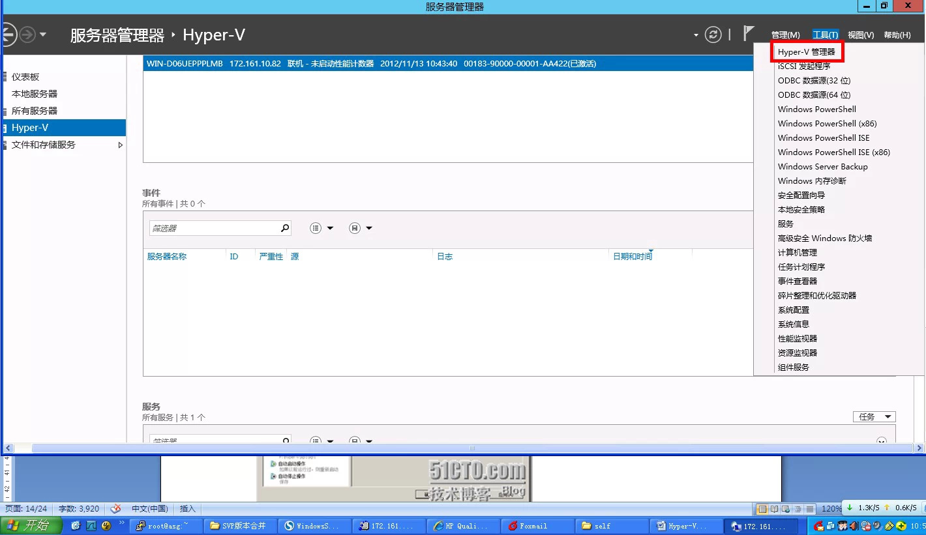The height and width of the screenshot is (535, 926).
Task: Open 高级安全 Windows 防火墙 entry
Action: coord(825,239)
